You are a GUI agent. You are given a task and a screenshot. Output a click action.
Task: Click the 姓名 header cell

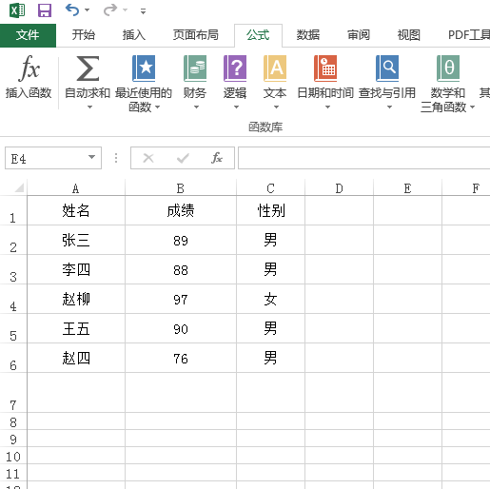tap(76, 210)
